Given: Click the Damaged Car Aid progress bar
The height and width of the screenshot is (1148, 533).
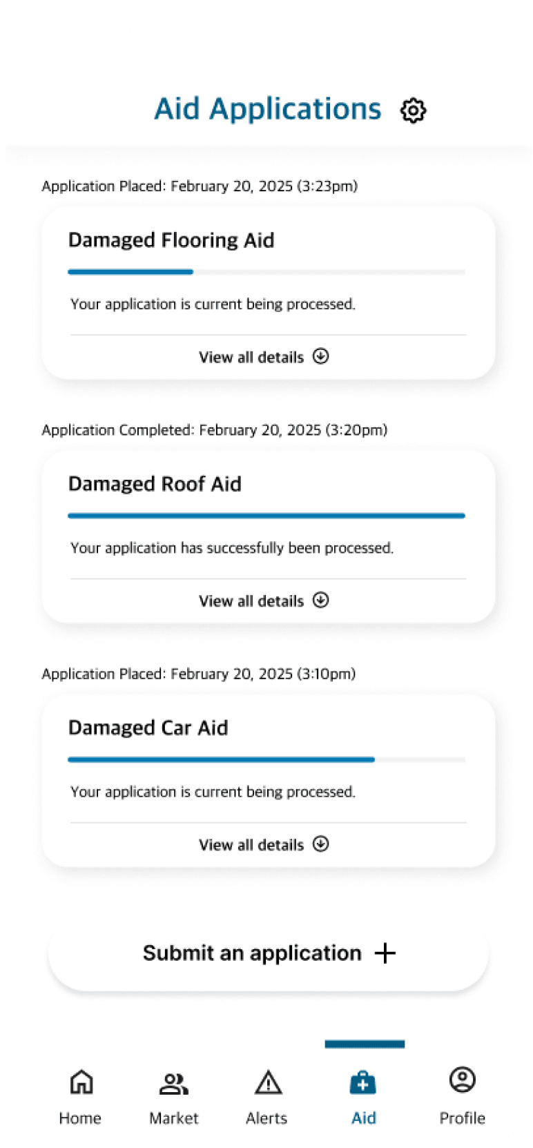Looking at the screenshot, I should (266, 759).
